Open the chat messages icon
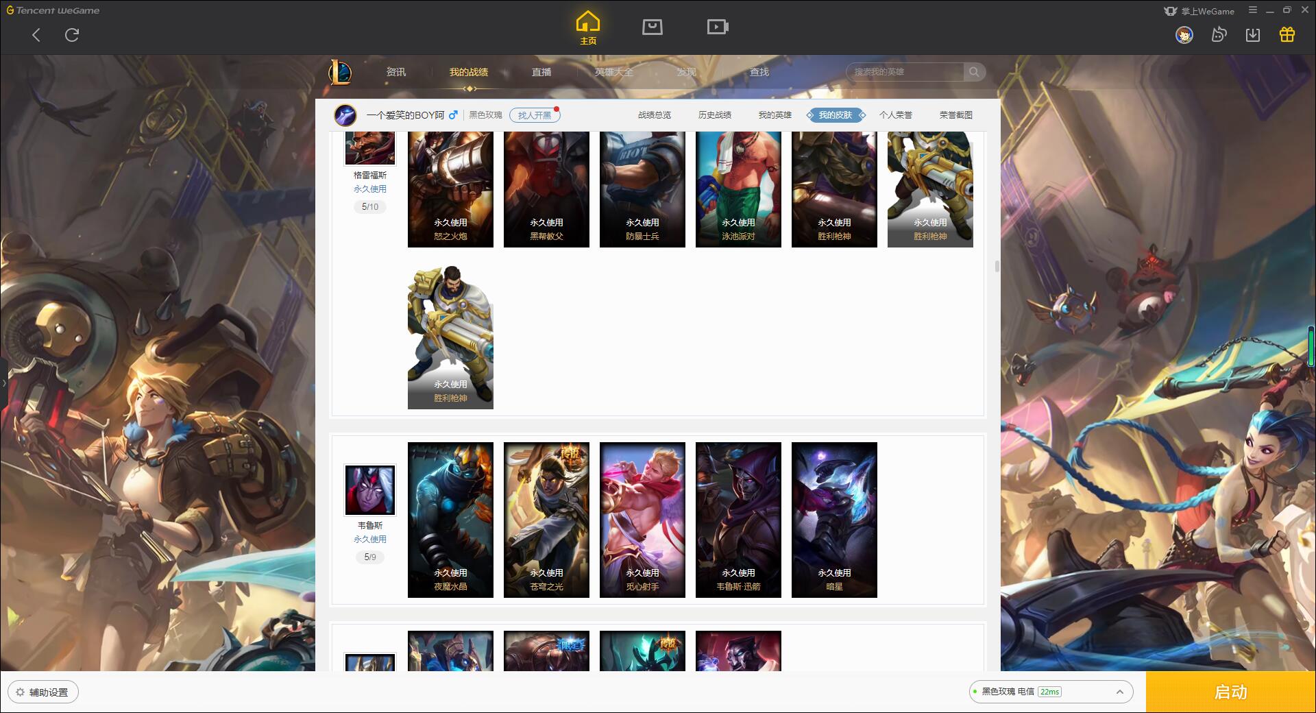Viewport: 1316px width, 713px height. pos(1219,35)
